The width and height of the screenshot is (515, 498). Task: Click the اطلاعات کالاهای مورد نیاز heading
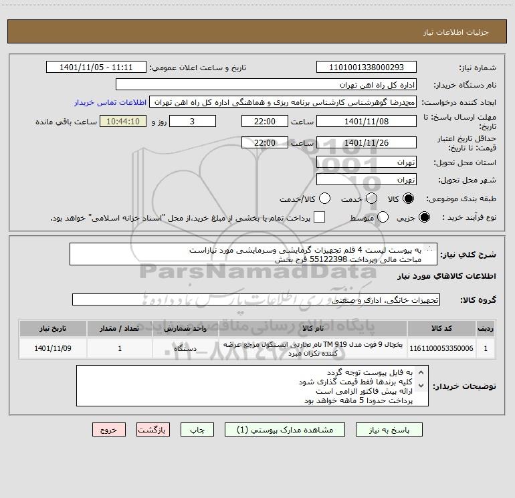(x=447, y=277)
